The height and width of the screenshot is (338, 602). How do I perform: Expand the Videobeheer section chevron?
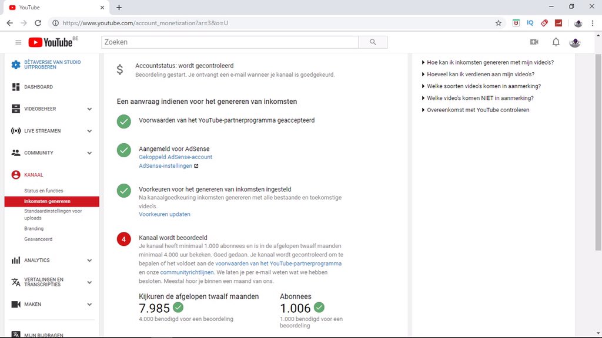[x=89, y=109]
